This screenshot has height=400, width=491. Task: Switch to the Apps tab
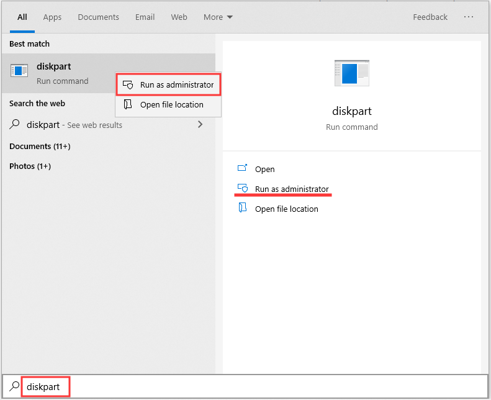pos(52,17)
